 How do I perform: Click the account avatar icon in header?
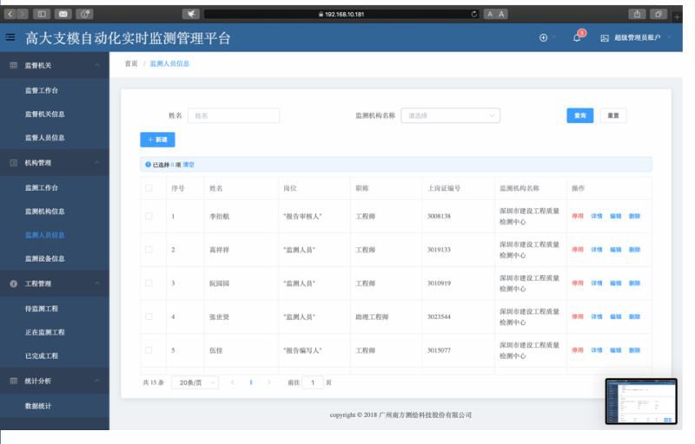pyautogui.click(x=605, y=38)
